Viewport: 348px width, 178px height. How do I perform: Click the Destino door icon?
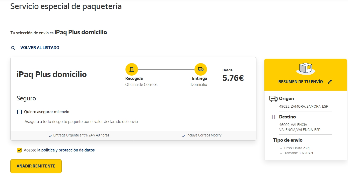(273, 117)
